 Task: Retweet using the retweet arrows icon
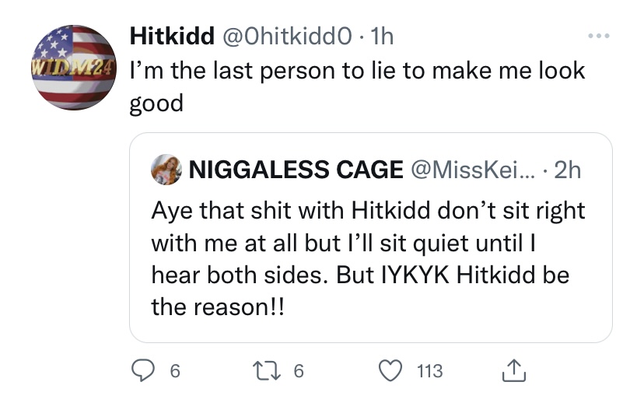point(267,370)
